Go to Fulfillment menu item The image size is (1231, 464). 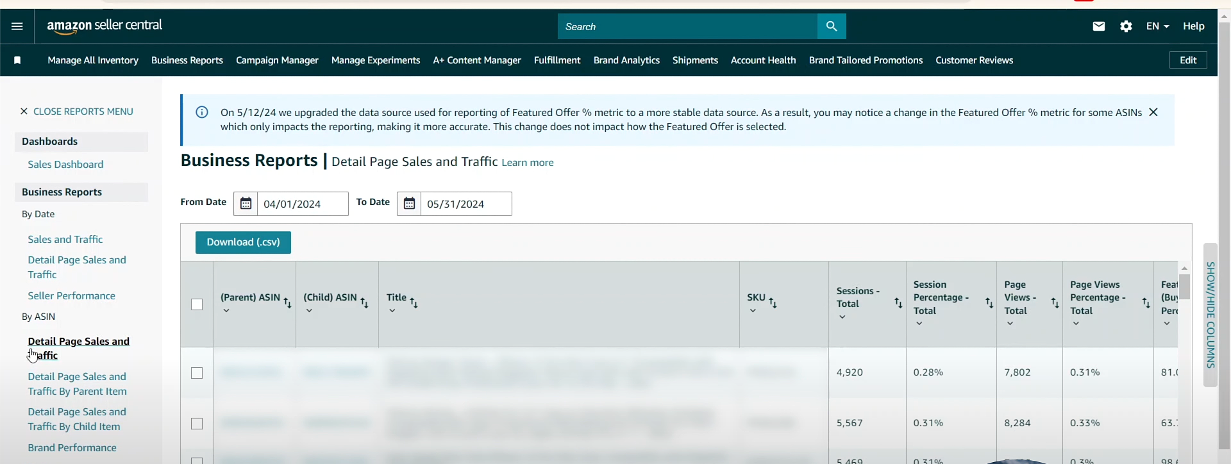[x=557, y=60]
